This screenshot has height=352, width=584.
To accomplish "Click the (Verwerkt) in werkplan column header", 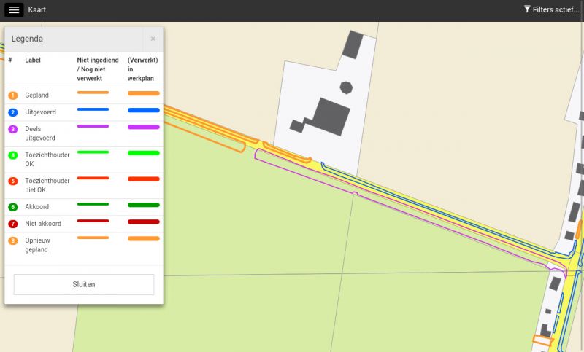I will tap(142, 69).
